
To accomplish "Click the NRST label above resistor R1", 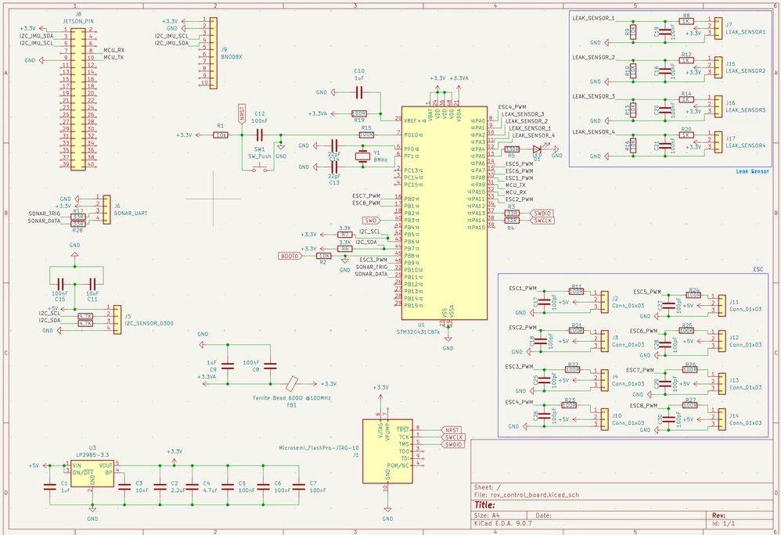I will [x=242, y=113].
